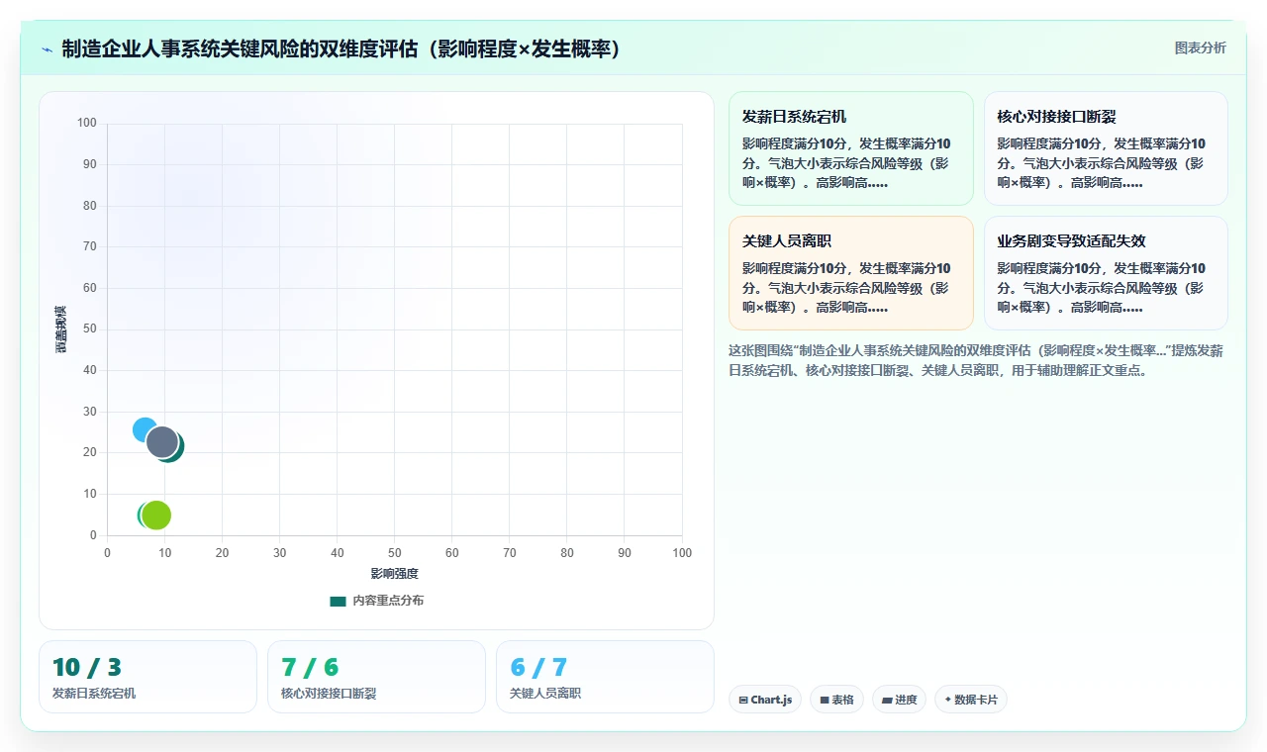Click the 影响强度 x-axis label
Screen dimensions: 1267x752
click(394, 574)
